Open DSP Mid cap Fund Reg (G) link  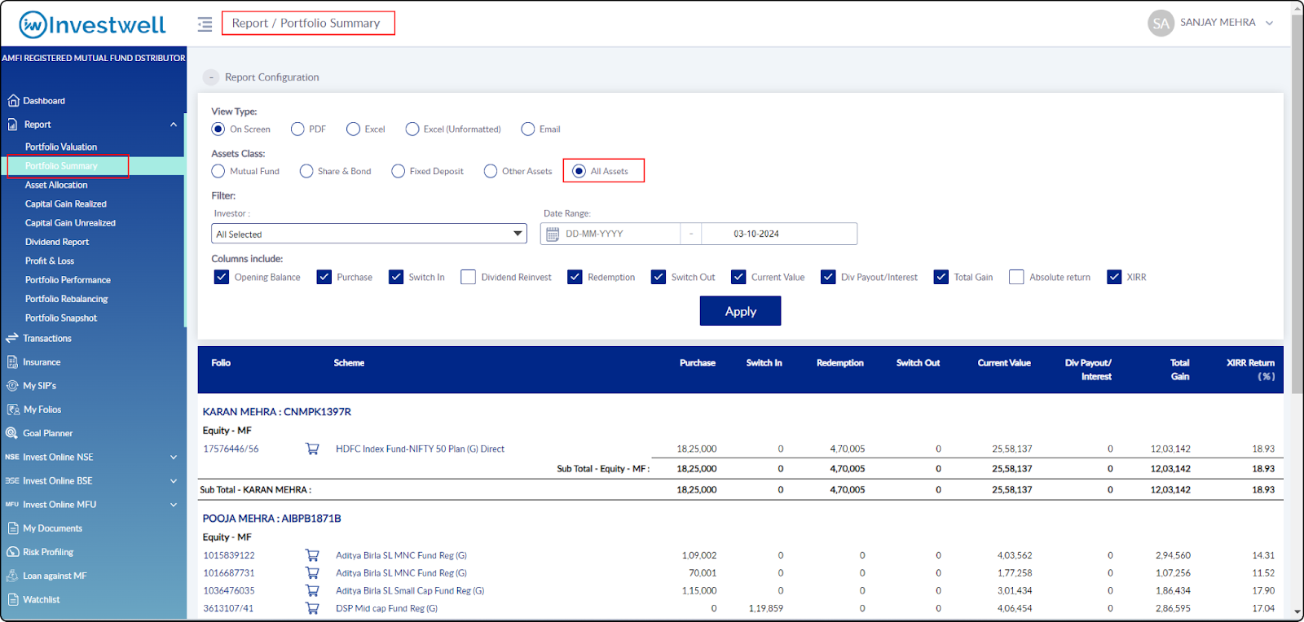pos(386,608)
